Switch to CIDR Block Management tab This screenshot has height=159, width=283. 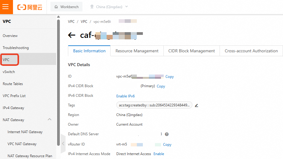(191, 51)
